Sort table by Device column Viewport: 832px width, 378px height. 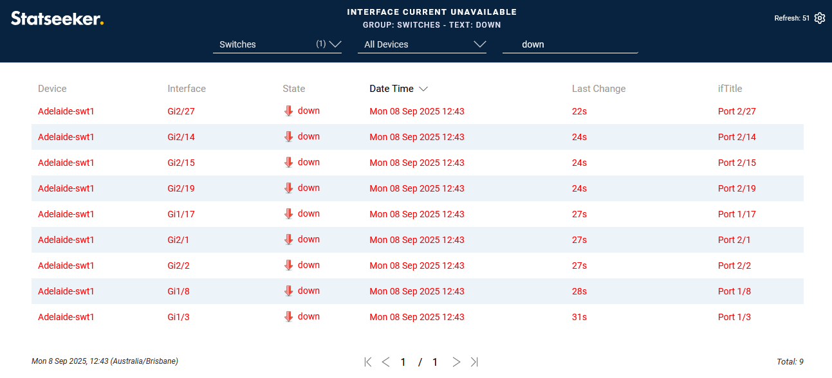52,89
